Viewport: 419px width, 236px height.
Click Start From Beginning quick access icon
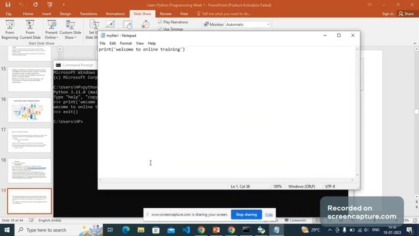click(50, 5)
